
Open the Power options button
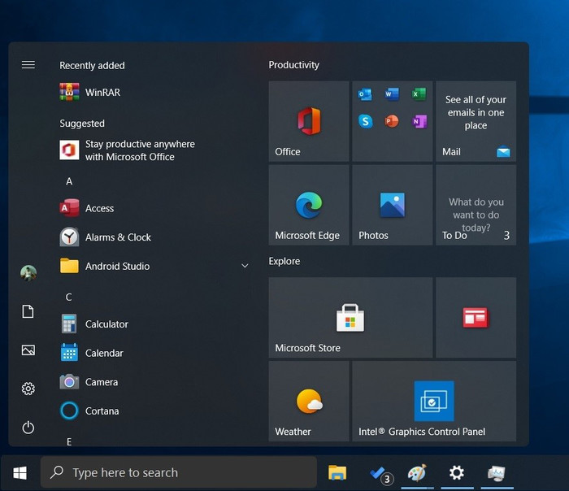coord(28,428)
